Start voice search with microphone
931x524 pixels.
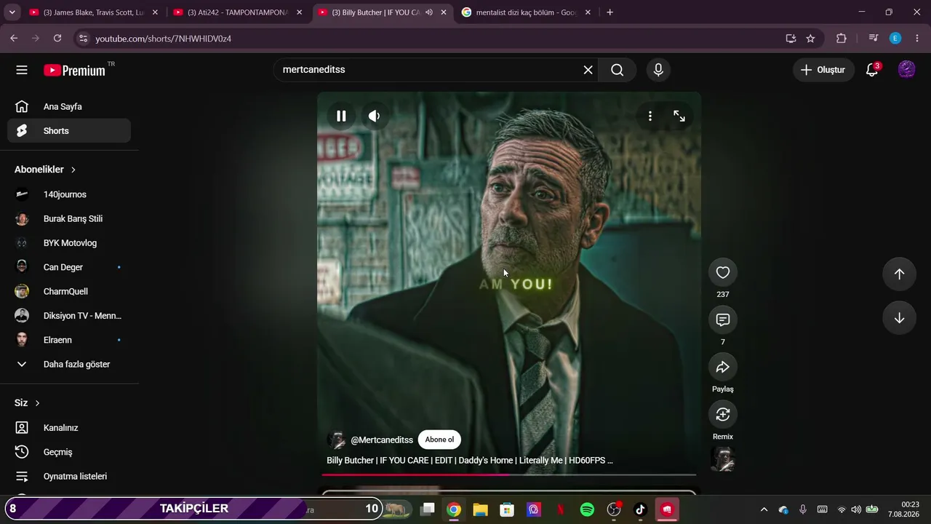click(658, 70)
